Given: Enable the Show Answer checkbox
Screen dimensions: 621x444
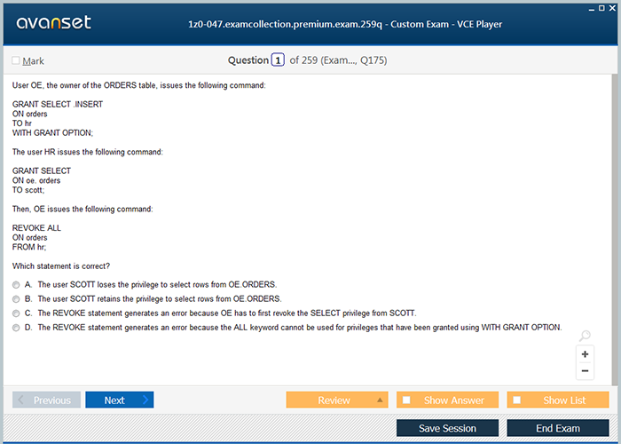Looking at the screenshot, I should click(406, 400).
